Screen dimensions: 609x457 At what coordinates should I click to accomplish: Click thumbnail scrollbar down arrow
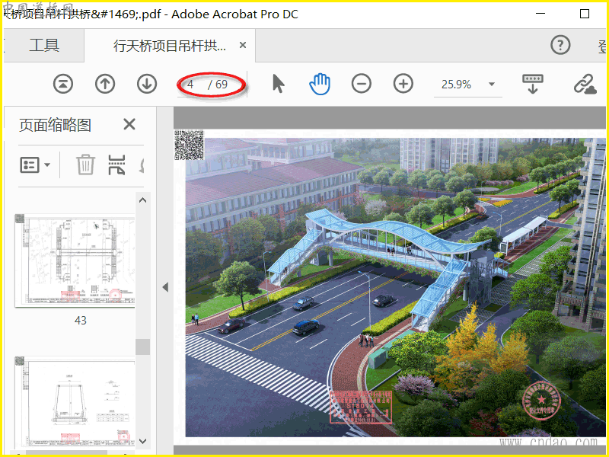143,441
